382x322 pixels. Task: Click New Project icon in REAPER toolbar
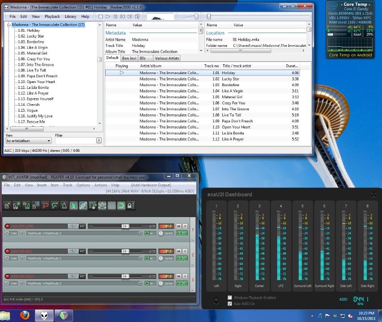click(7, 205)
